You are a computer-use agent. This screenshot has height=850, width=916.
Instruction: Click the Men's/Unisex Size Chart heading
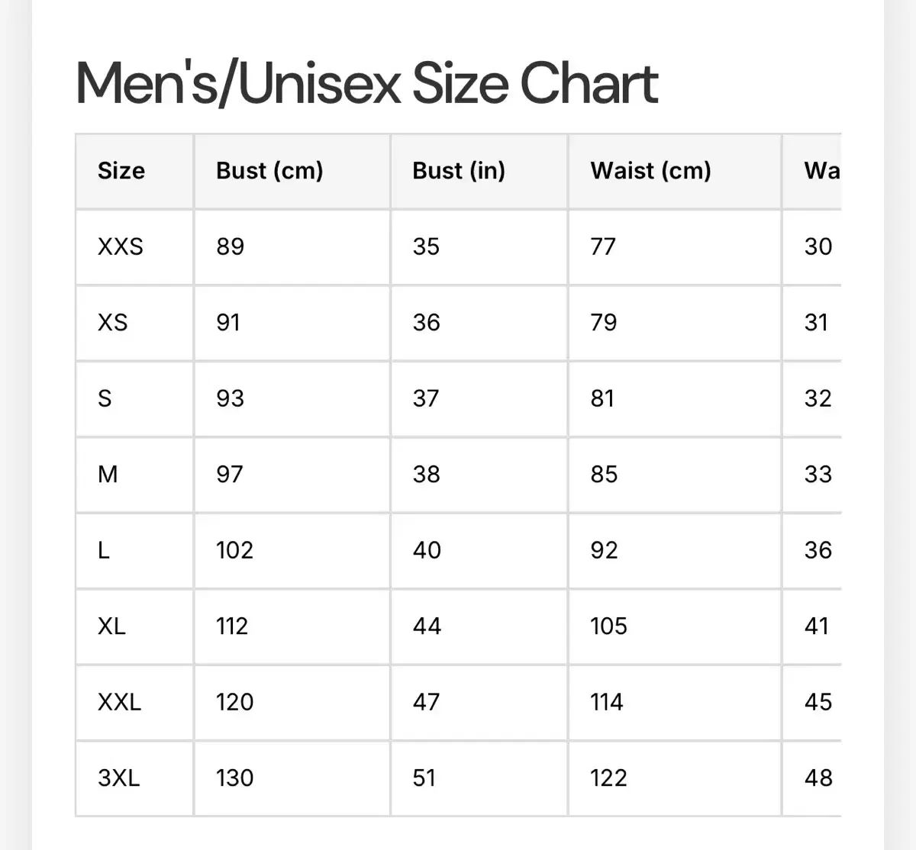(x=366, y=83)
